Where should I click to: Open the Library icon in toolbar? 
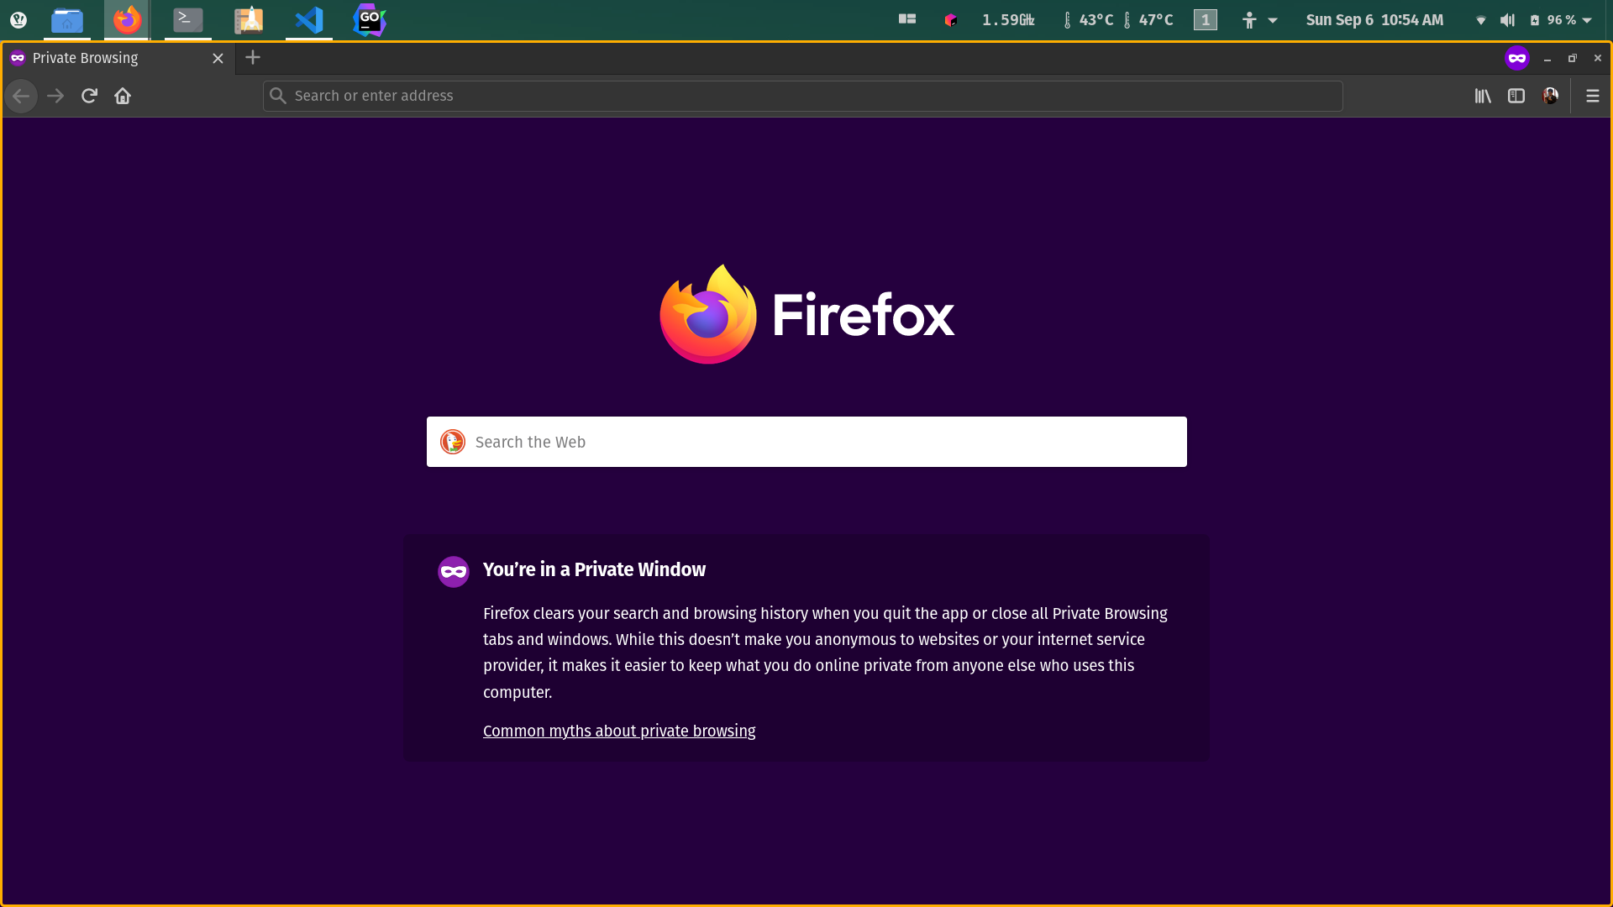point(1483,96)
